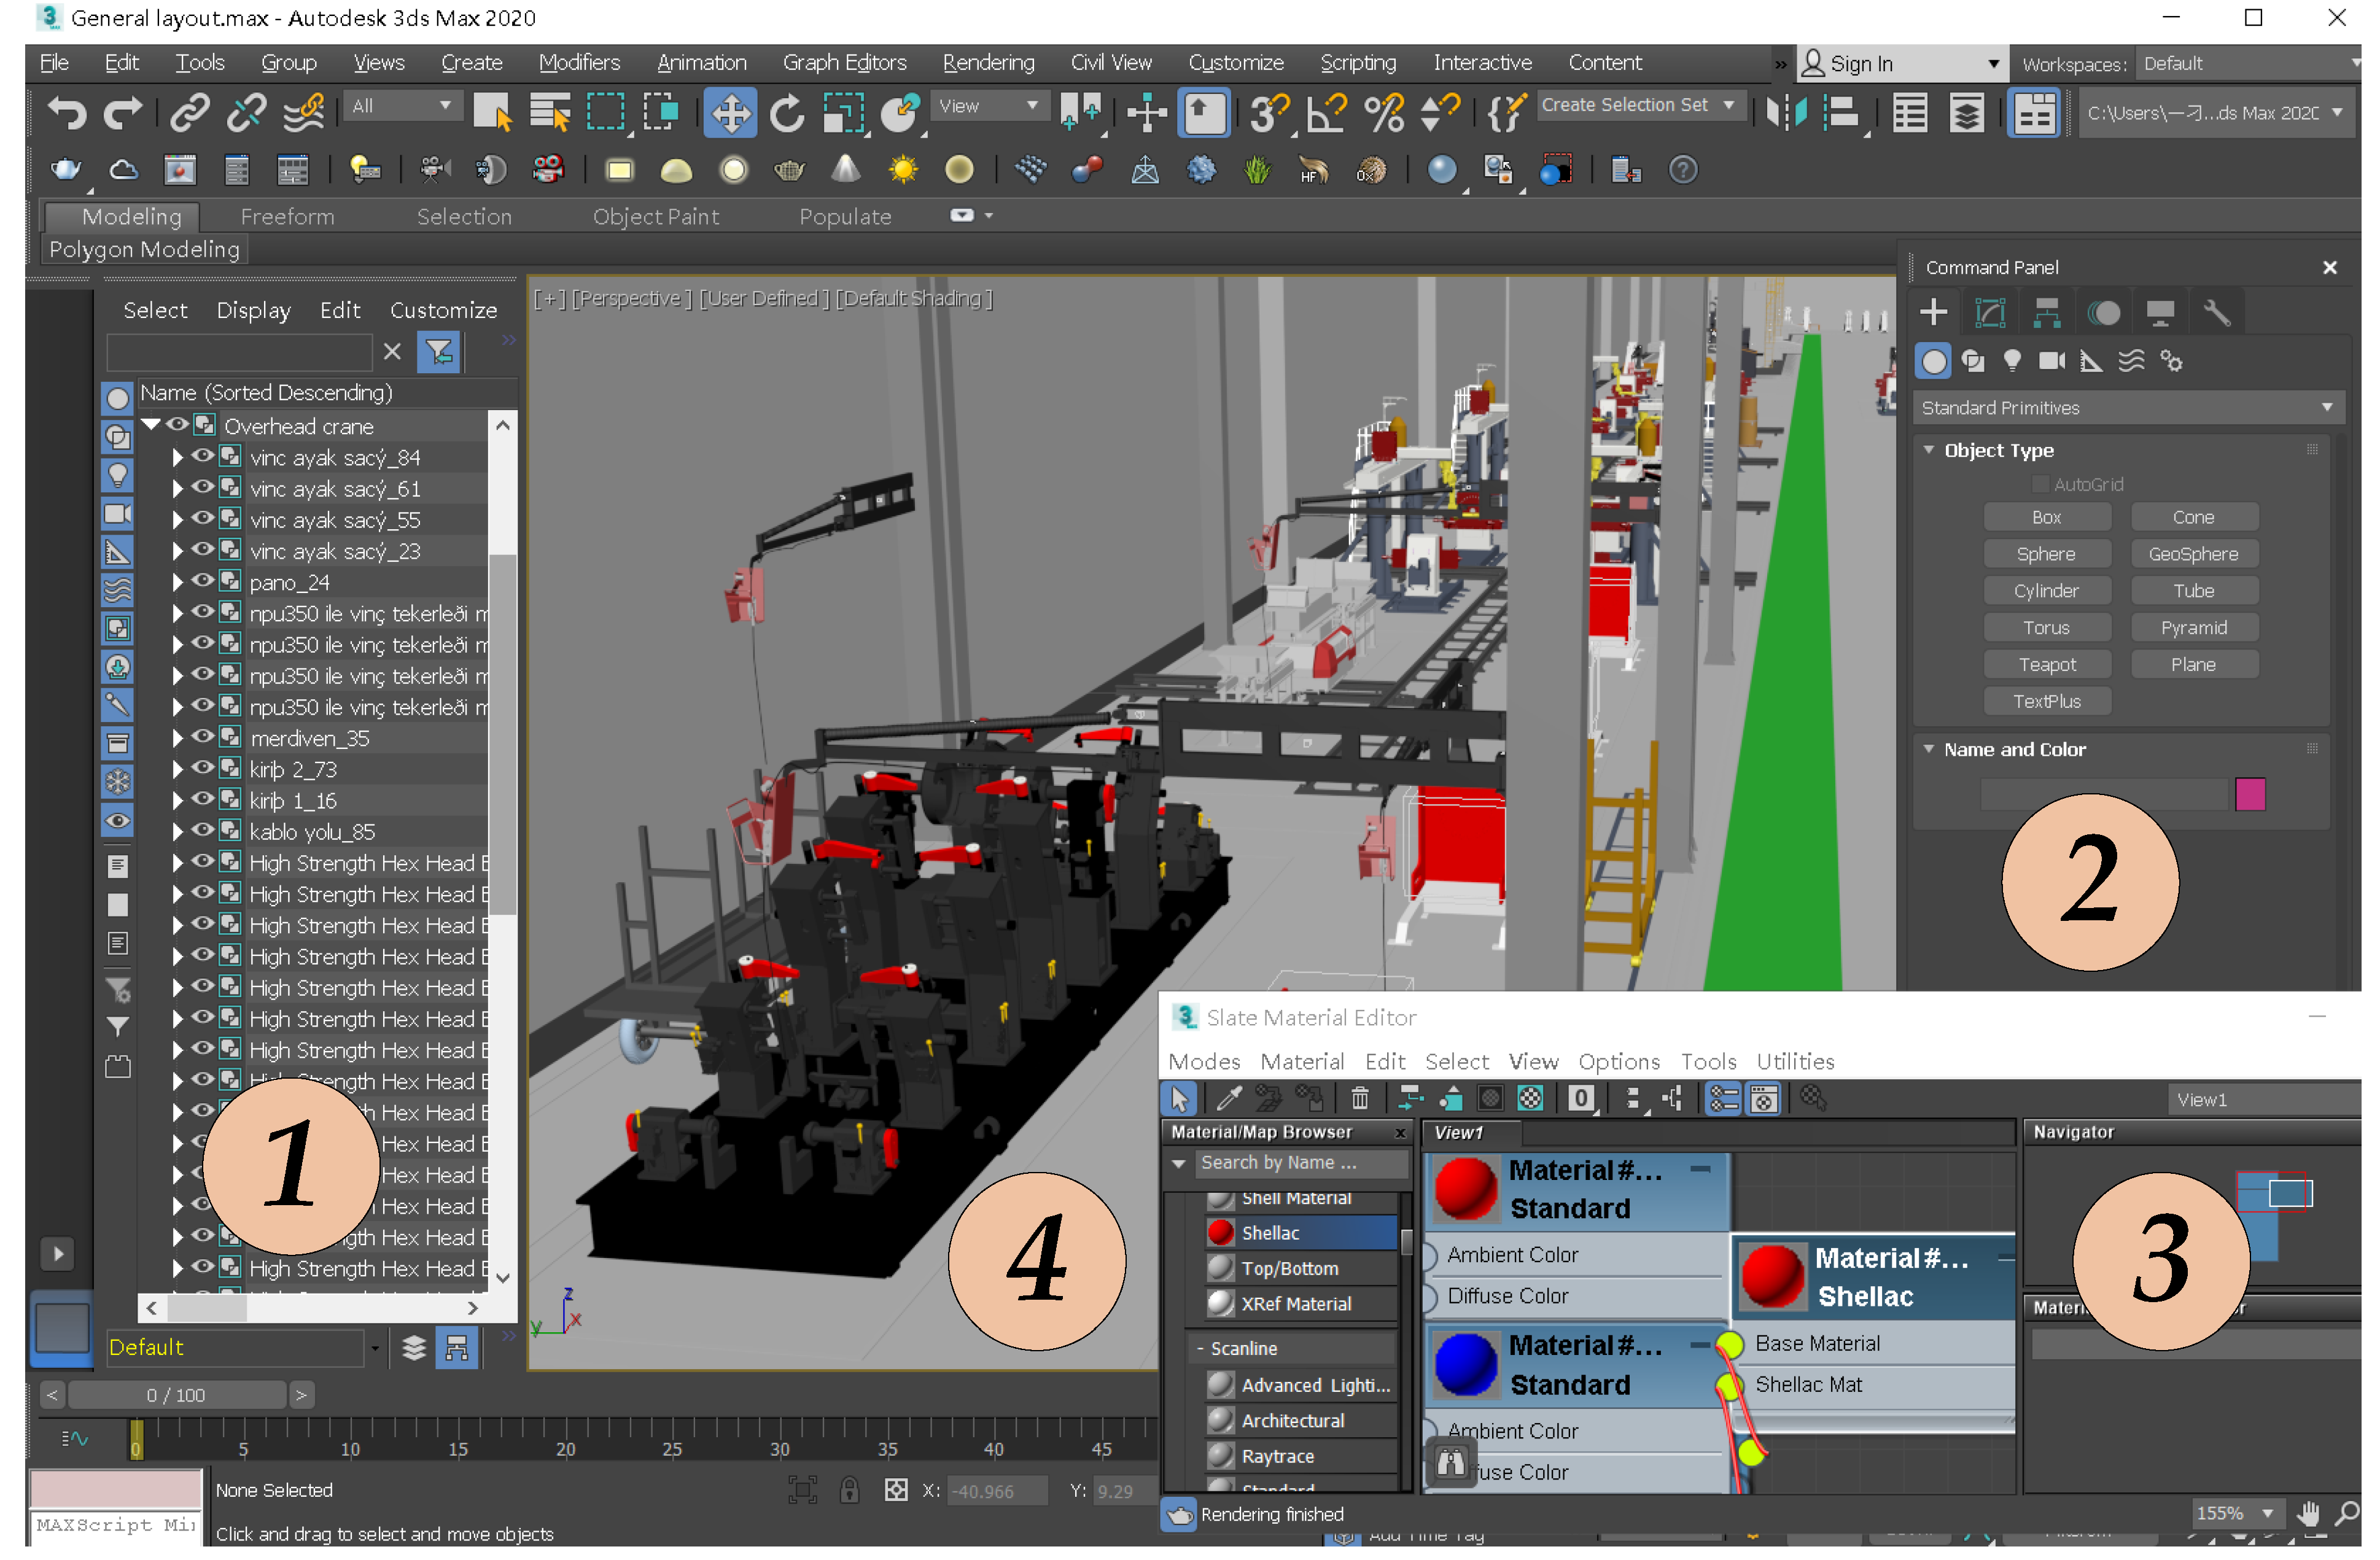Switch to the Freeform ribbon tab

point(287,216)
